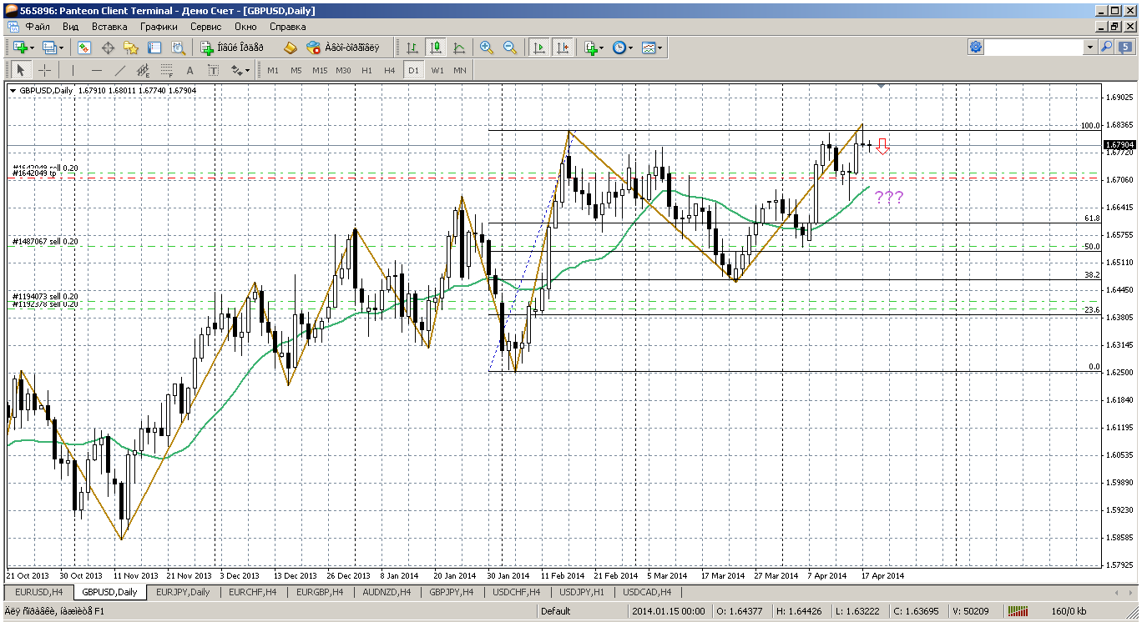Open the Справка menu
The height and width of the screenshot is (622, 1142).
[x=288, y=27]
